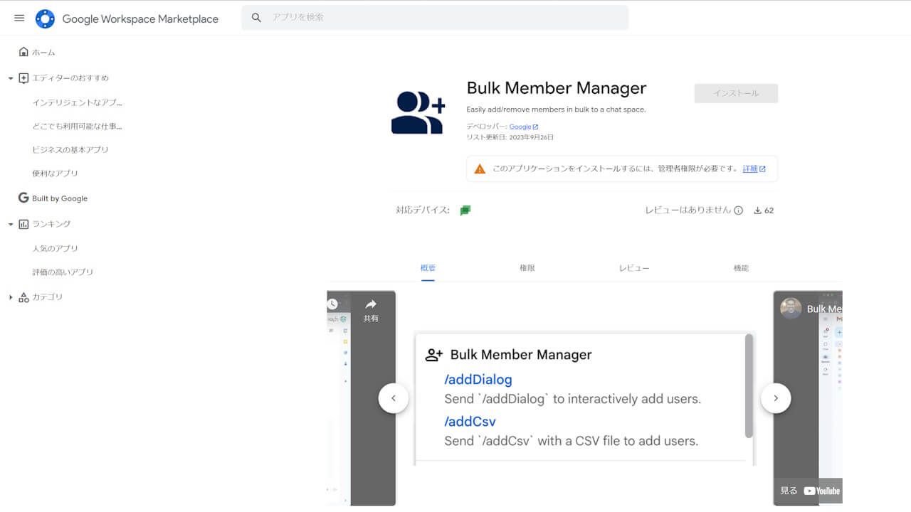
Task: Switch to the 権限 tab
Action: pos(527,268)
